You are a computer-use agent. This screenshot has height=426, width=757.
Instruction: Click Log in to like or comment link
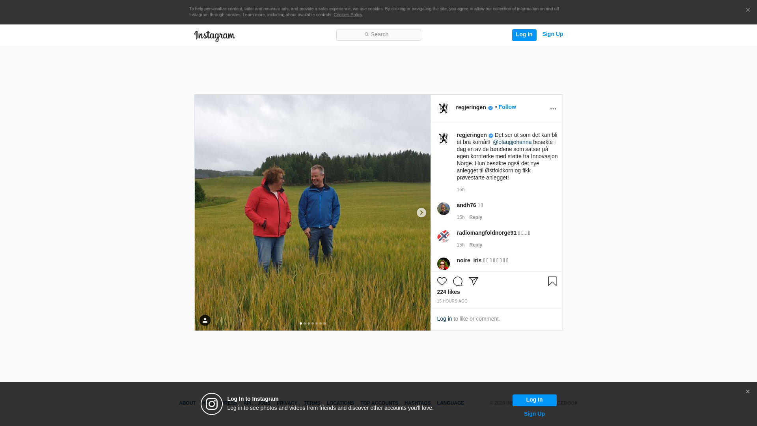coord(444,319)
